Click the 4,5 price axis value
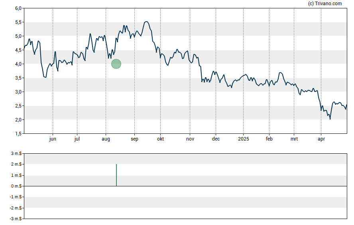 [18, 50]
